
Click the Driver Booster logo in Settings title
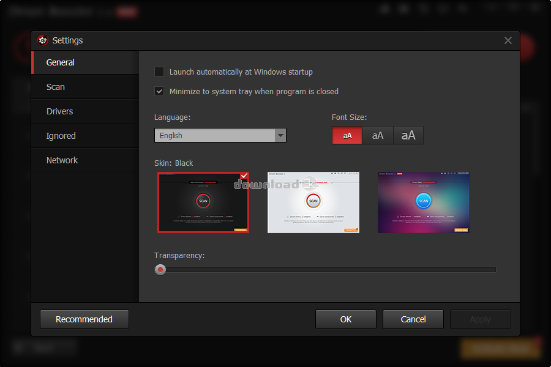43,40
